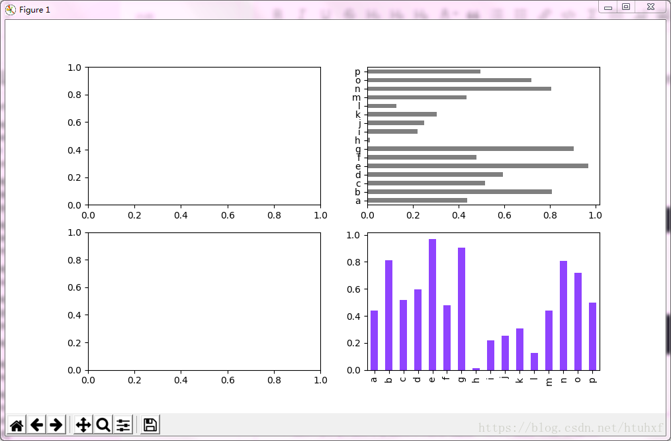Click the 'o' label on the gray chart
The height and width of the screenshot is (441, 671).
358,81
